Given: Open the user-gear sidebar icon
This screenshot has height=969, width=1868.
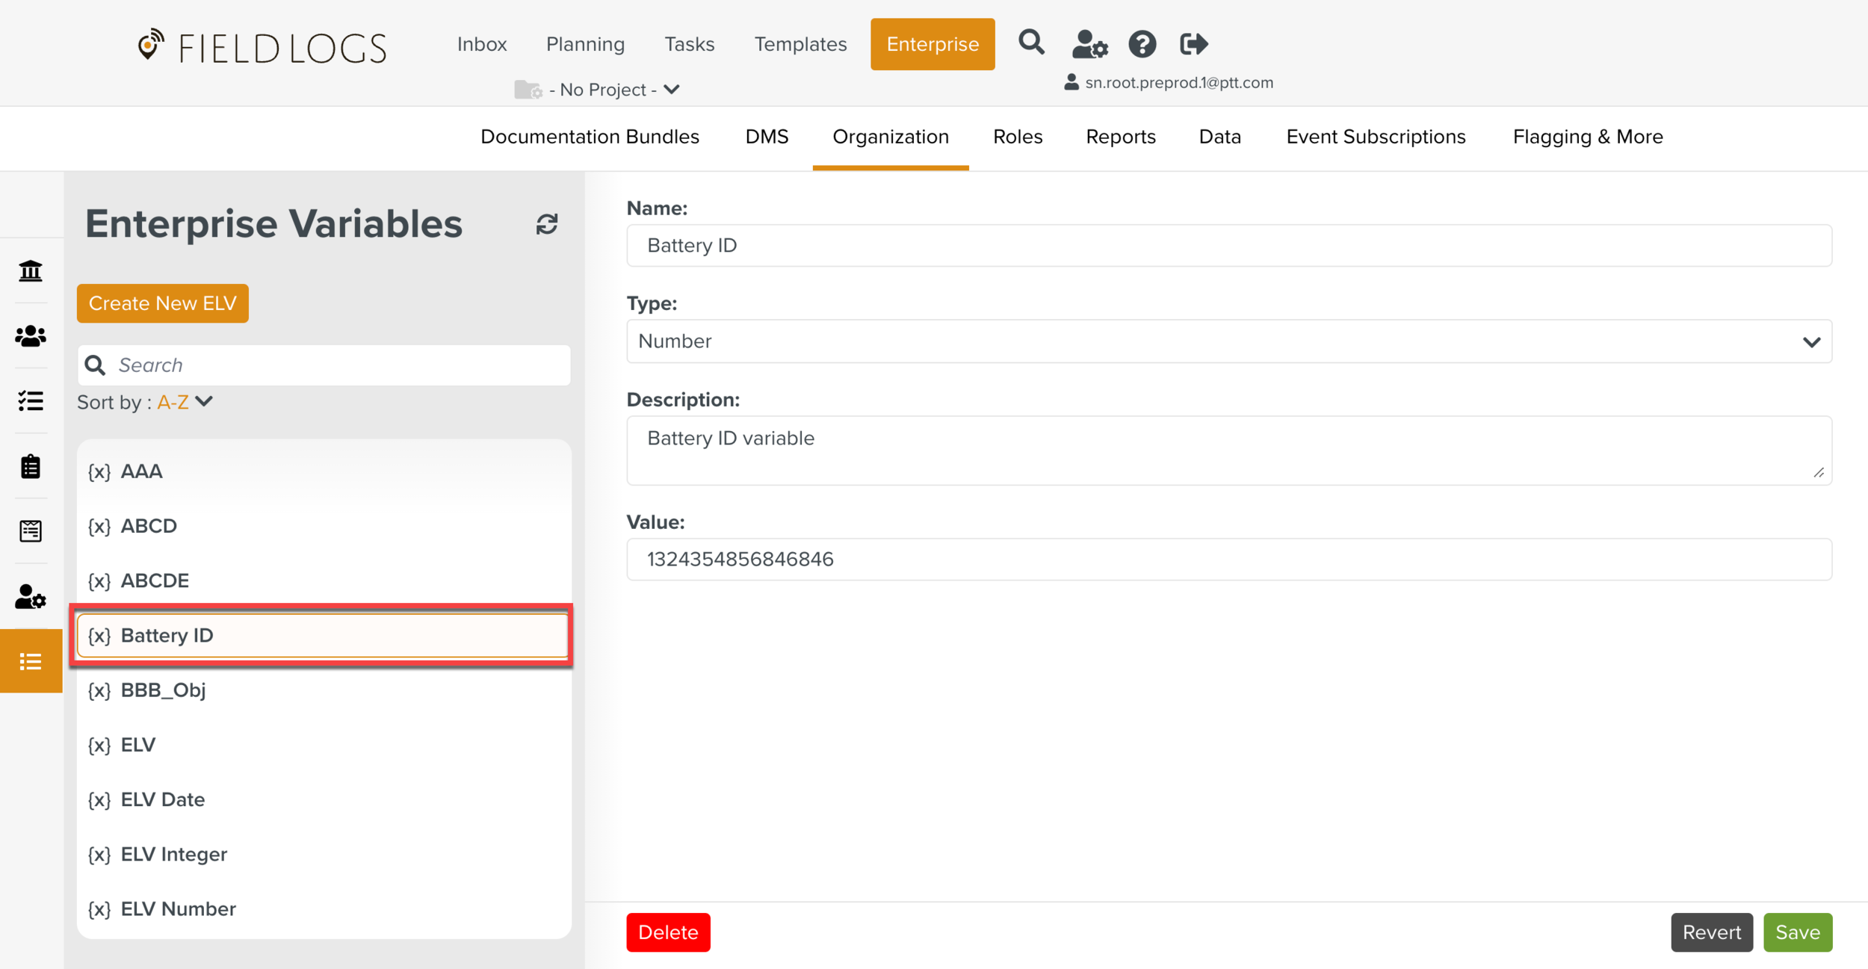Looking at the screenshot, I should pos(31,597).
